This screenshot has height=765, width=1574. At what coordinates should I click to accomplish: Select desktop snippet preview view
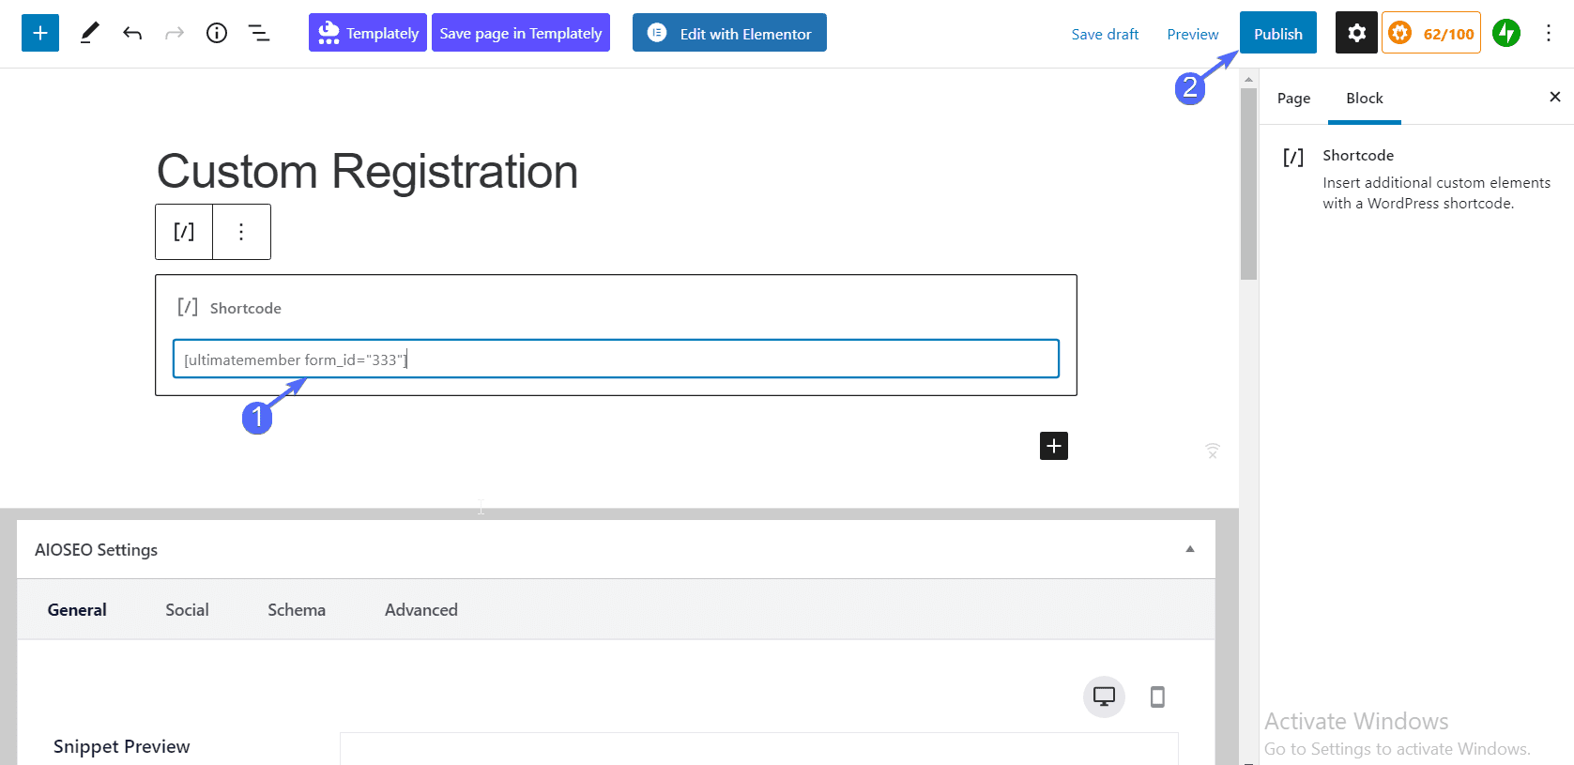[1104, 696]
